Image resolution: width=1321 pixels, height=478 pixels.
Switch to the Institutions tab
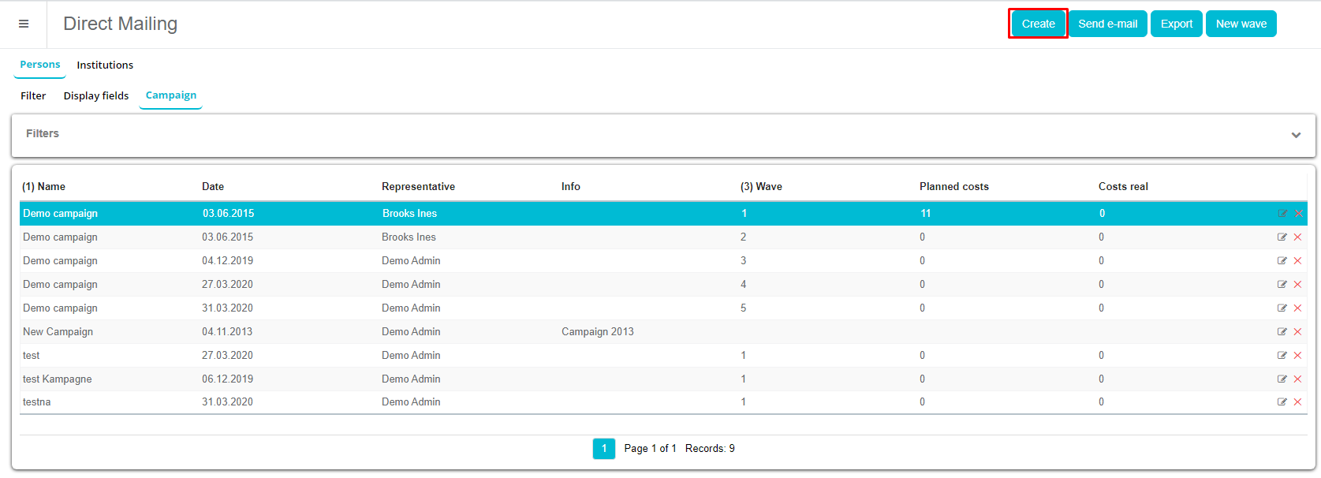(x=105, y=65)
